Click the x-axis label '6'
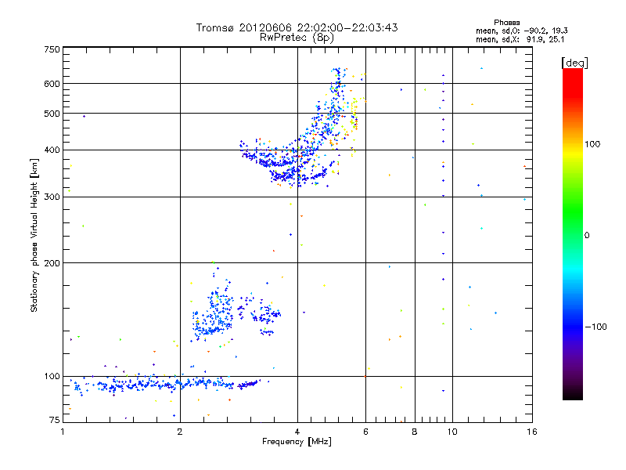This screenshot has height=470, width=626. point(365,432)
